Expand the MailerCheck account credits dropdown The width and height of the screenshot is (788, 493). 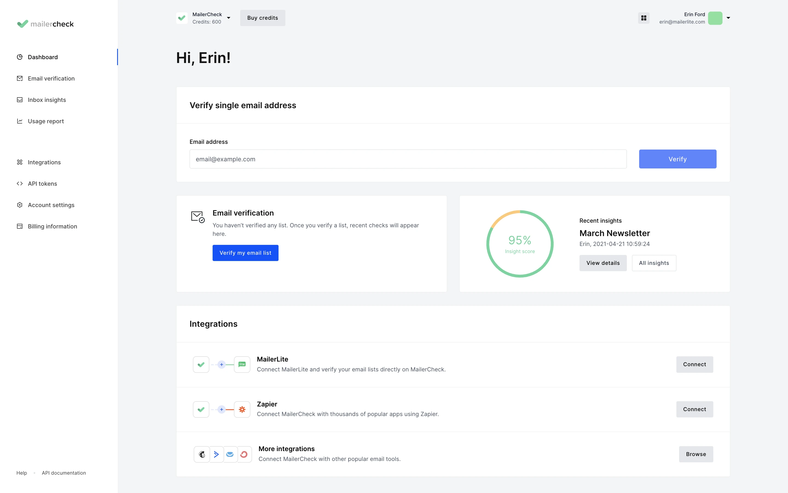228,18
